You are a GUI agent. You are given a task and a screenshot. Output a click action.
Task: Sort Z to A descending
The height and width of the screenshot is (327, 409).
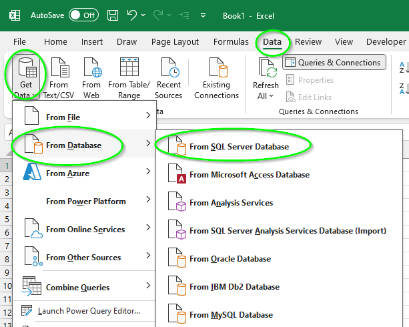[x=404, y=89]
